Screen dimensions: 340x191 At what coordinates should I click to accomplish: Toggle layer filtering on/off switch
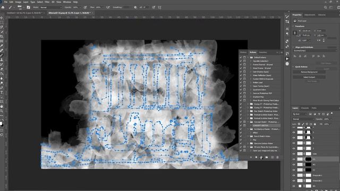(332, 113)
